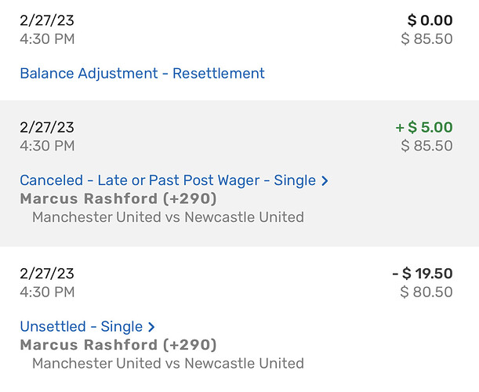Click the $0.00 balance adjustment amount
The height and width of the screenshot is (392, 479).
430,20
